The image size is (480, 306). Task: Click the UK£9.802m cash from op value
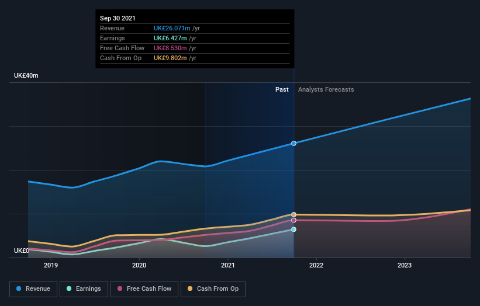170,58
